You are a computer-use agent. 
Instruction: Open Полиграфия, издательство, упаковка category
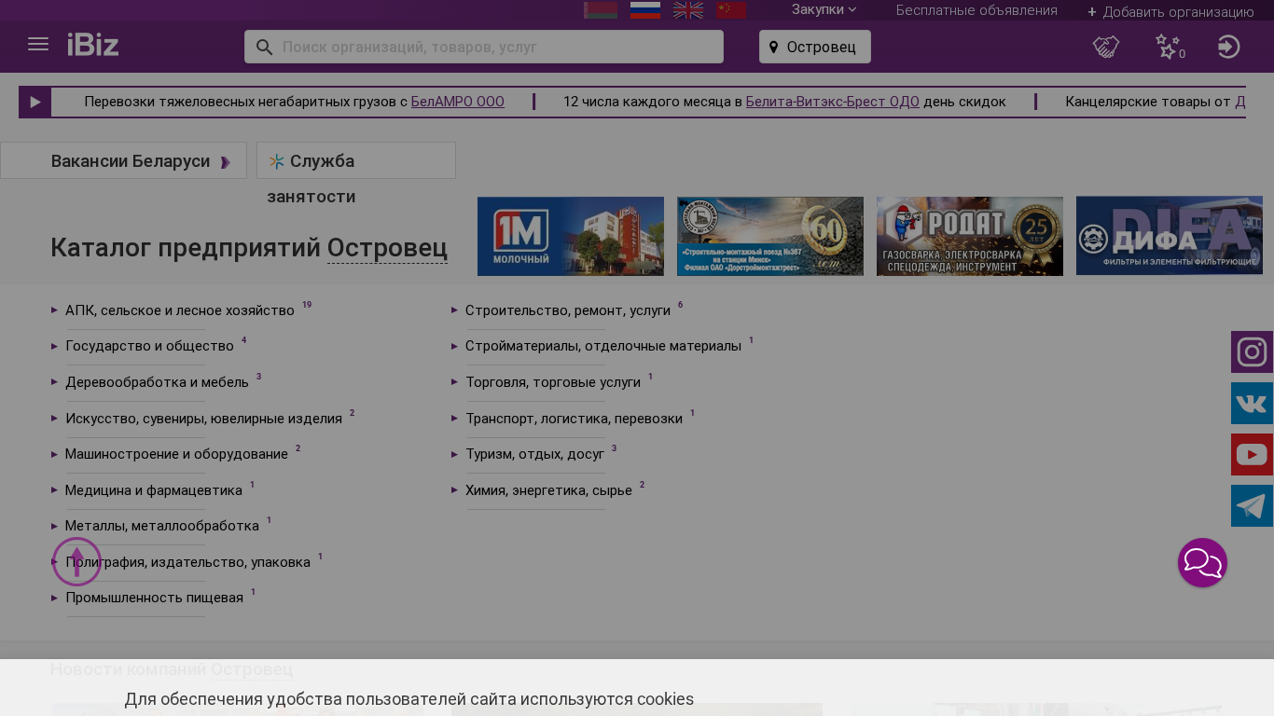click(x=187, y=562)
